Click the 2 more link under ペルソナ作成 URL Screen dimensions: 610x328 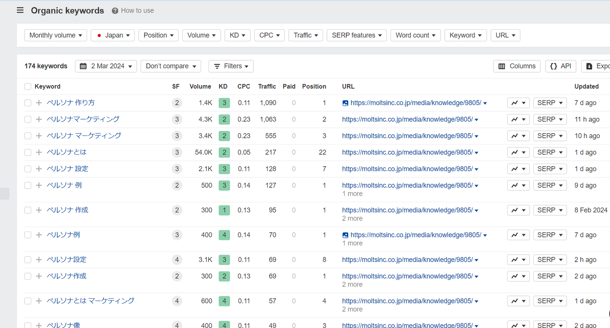click(x=352, y=285)
